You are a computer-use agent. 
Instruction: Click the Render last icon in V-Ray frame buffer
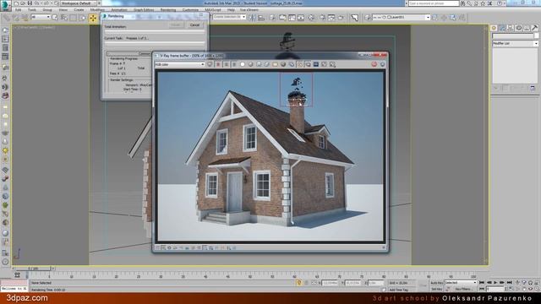point(383,64)
